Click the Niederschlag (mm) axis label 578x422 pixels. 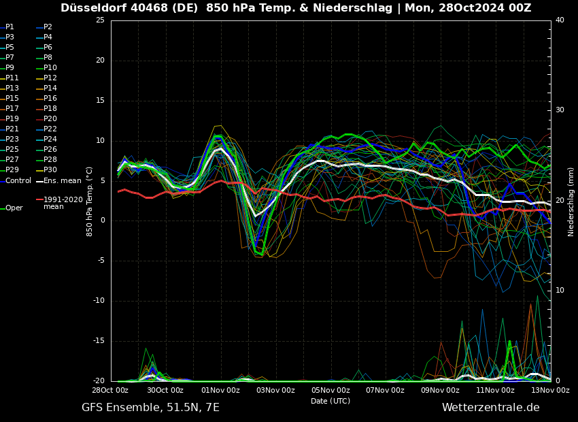click(x=571, y=201)
